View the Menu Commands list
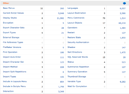129x94 pixels. (76, 18)
